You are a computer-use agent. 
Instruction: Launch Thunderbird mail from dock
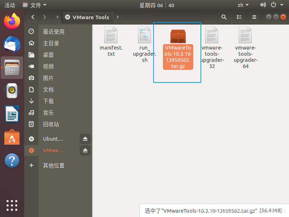point(12,44)
